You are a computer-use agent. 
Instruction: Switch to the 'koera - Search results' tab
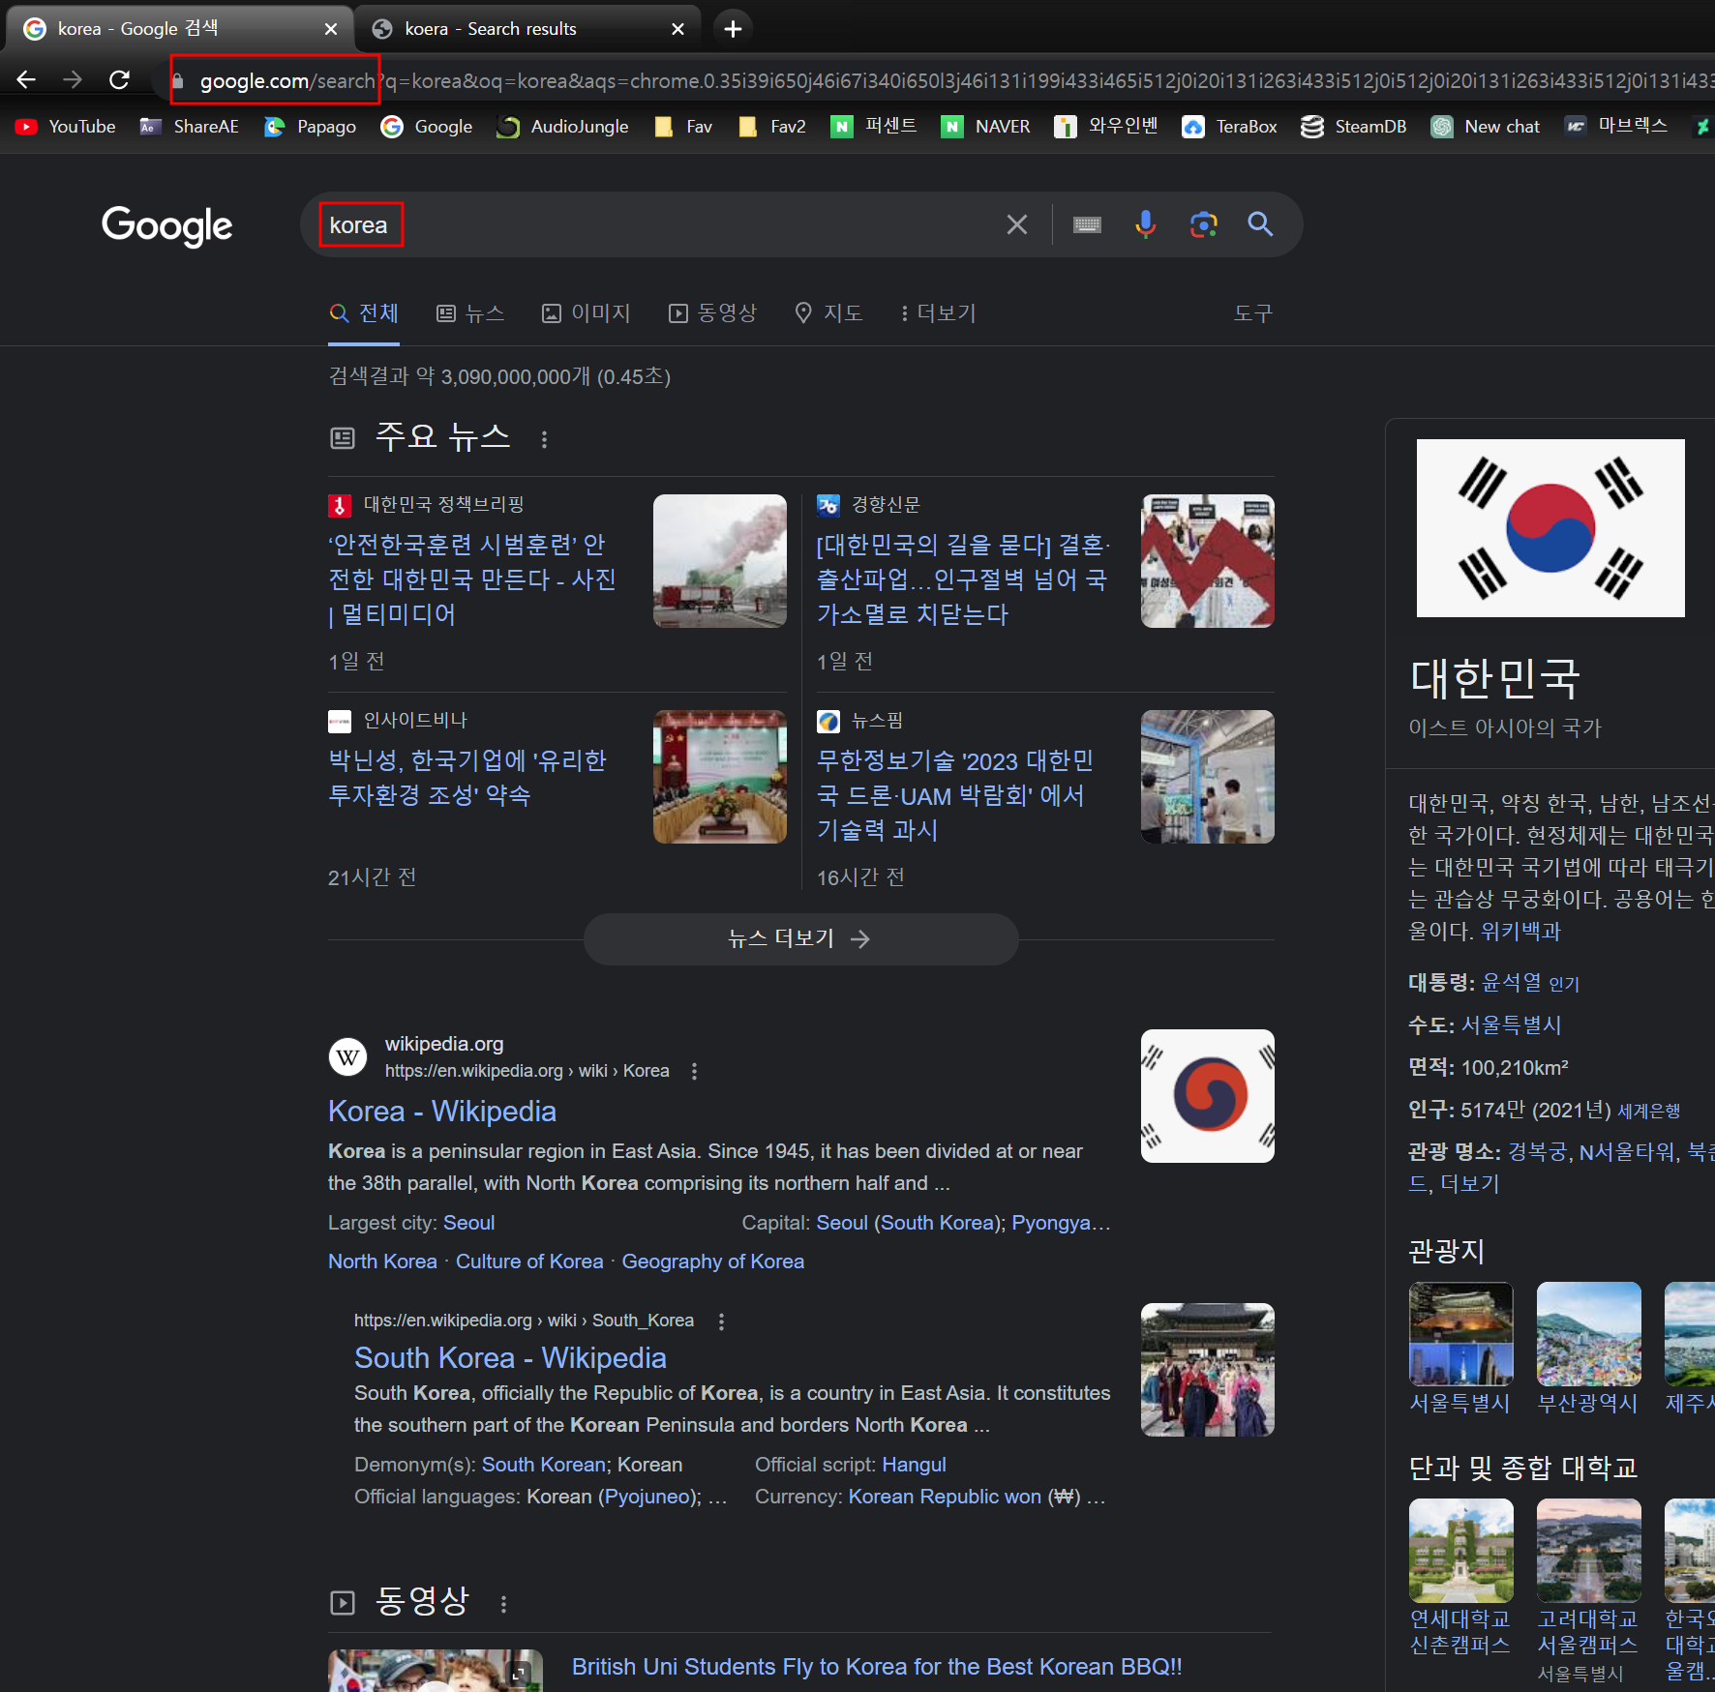point(527,29)
